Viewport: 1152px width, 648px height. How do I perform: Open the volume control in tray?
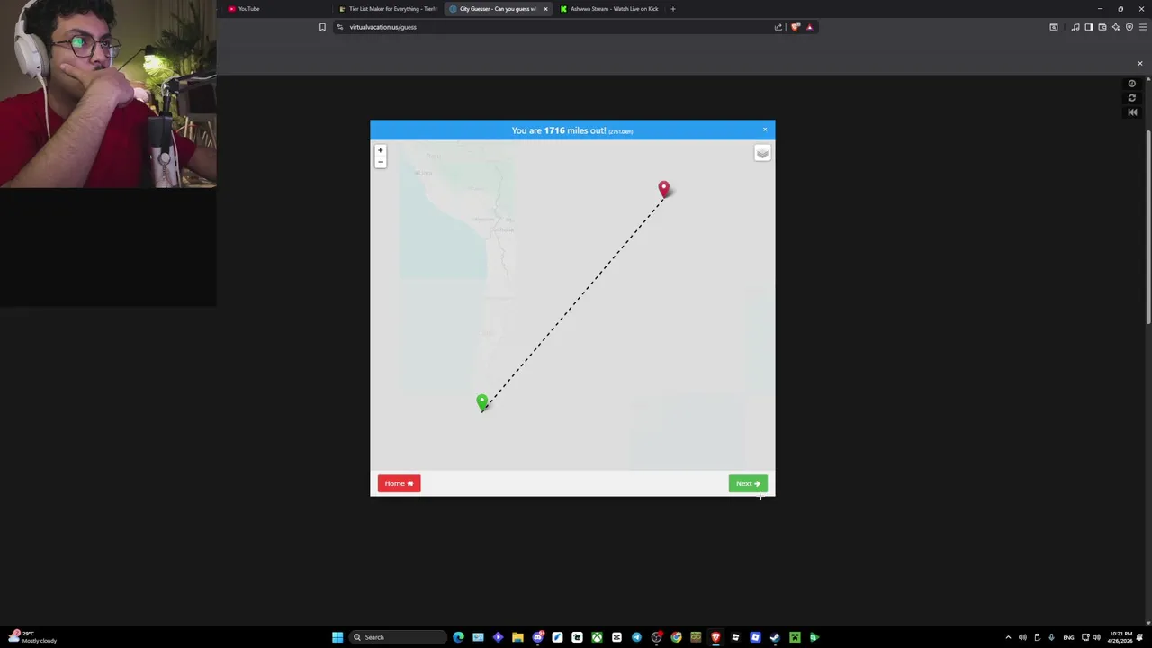tap(1022, 637)
